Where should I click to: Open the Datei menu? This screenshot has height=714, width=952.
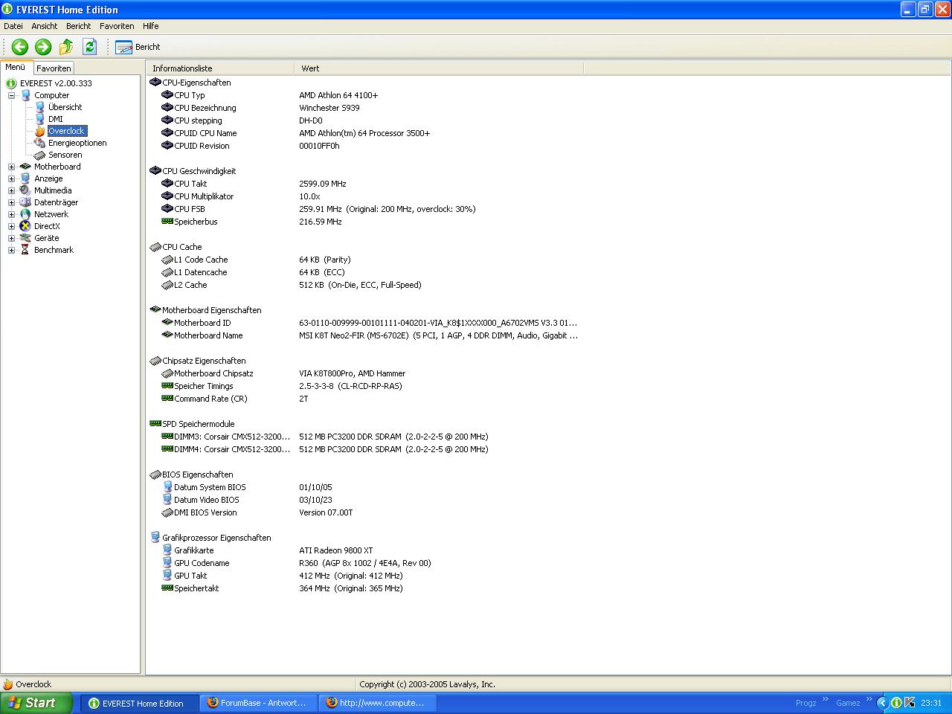(13, 26)
